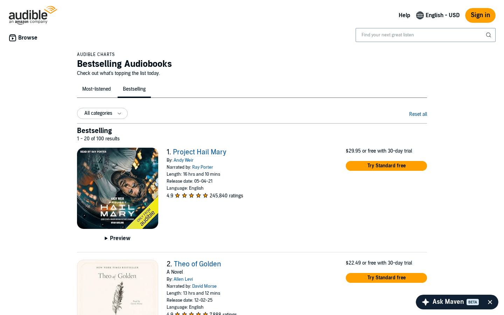Image resolution: width=504 pixels, height=315 pixels.
Task: Click the Reset all link
Action: click(418, 114)
